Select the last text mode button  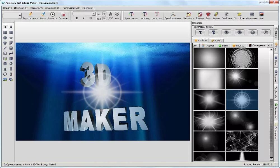265,32
